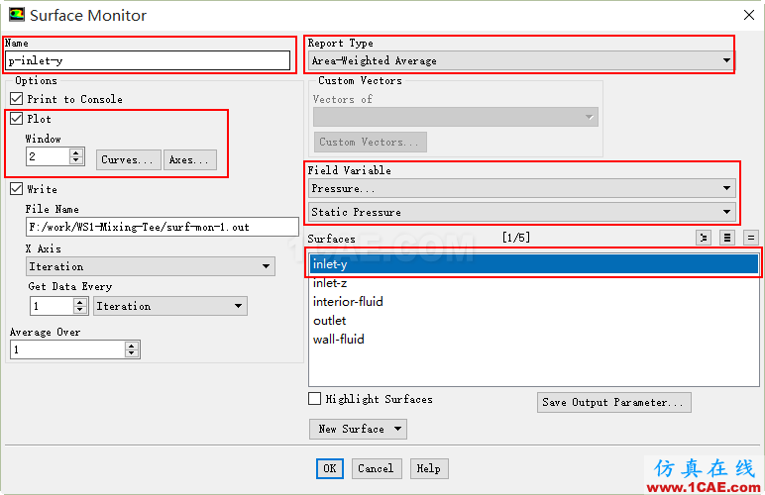Click the Surface Monitor app icon in title bar
Image resolution: width=765 pixels, height=495 pixels.
pos(17,14)
